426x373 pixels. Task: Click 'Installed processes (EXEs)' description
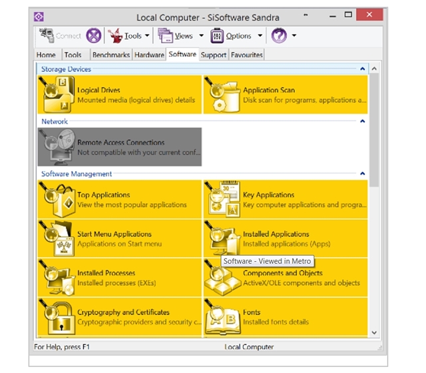point(116,283)
